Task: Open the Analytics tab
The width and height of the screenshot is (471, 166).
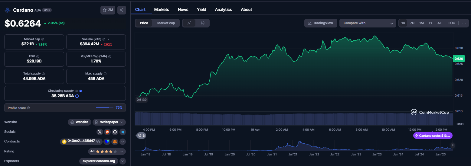Action: [224, 9]
